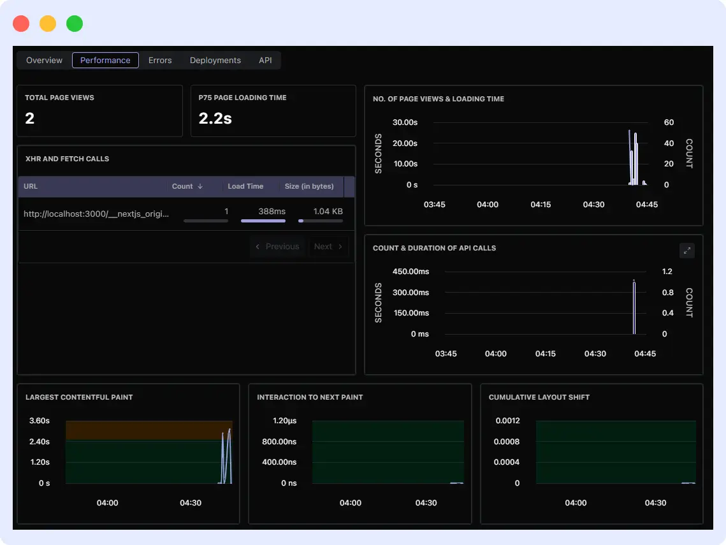This screenshot has width=726, height=545.
Task: Reselect the Performance tab
Action: 105,60
